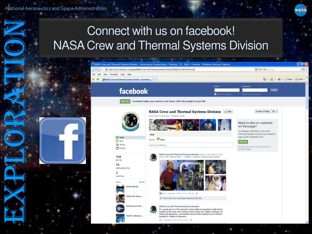The height and width of the screenshot is (234, 312).
Task: Click the Facebook logo in page header
Action: [x=133, y=91]
